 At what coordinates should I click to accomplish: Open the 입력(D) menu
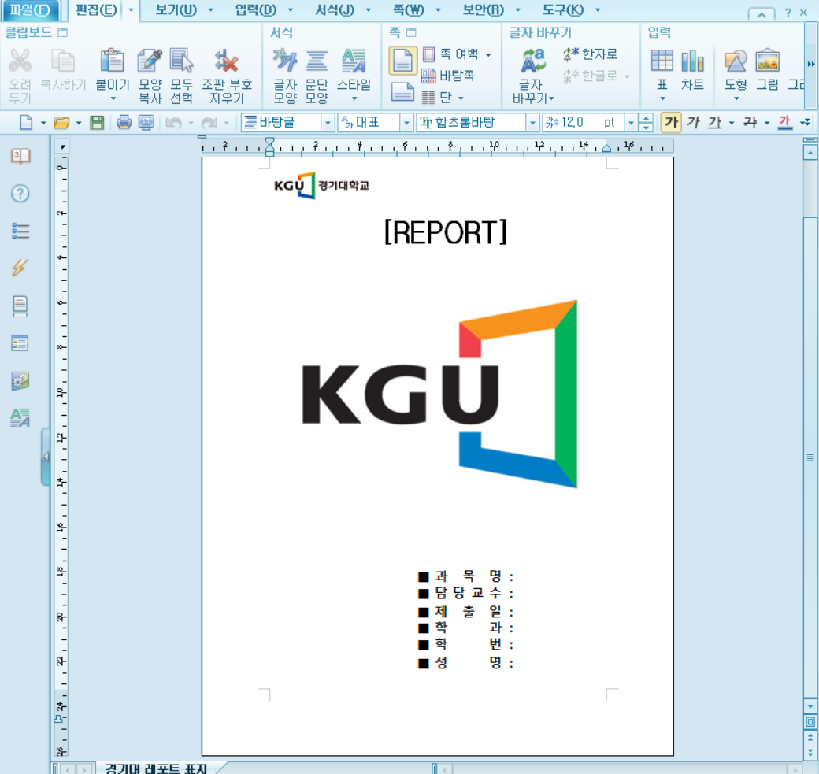[x=255, y=10]
